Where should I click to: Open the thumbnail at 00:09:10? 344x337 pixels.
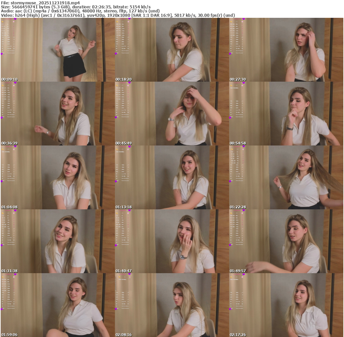coord(58,50)
